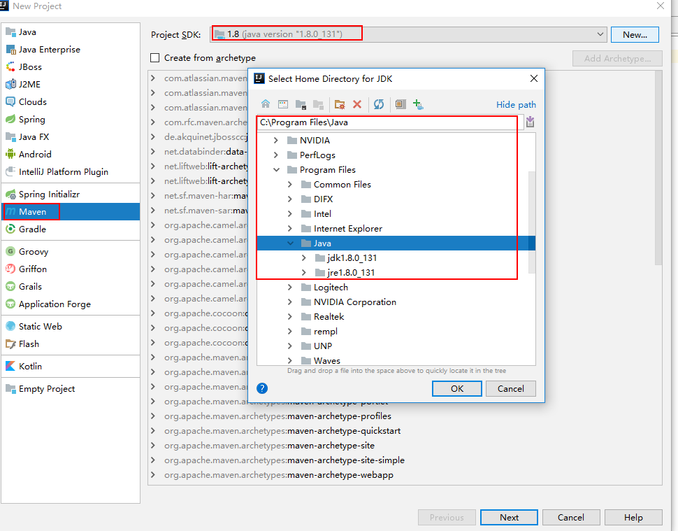
Task: Click the Groovy icon in sidebar
Action: tap(10, 251)
